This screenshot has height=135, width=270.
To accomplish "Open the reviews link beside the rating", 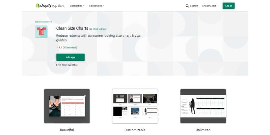I will (70, 47).
